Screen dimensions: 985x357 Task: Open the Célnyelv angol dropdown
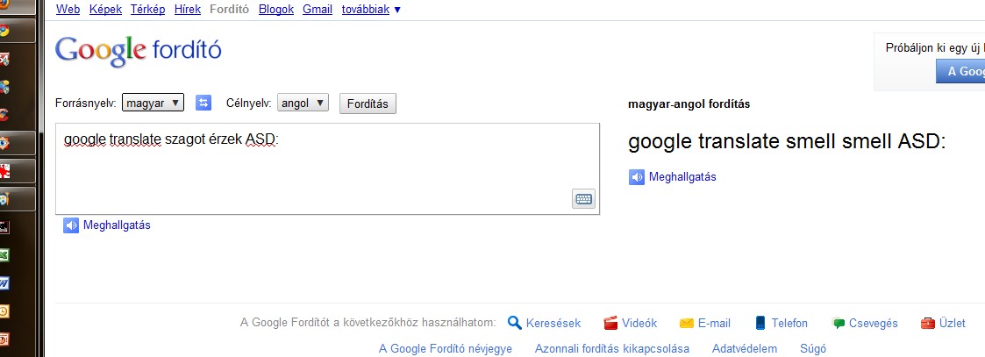303,104
